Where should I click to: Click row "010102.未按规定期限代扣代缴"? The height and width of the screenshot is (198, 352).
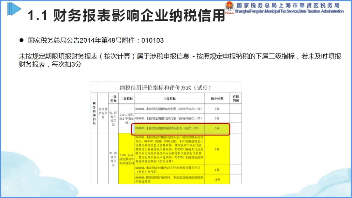tap(169, 118)
